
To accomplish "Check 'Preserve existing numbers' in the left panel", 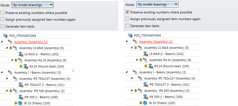I will 3,13.
